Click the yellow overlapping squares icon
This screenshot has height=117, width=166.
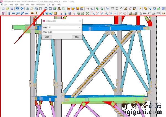(146, 9)
